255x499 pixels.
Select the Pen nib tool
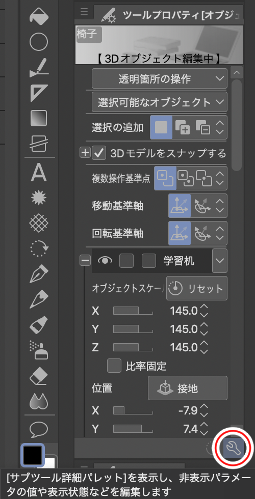(39, 274)
